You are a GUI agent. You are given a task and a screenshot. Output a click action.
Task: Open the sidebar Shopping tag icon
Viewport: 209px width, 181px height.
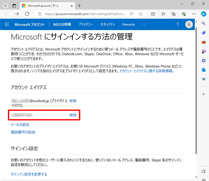tap(204, 33)
